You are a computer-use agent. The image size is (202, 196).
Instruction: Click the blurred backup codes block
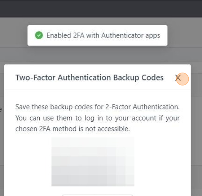[93, 162]
